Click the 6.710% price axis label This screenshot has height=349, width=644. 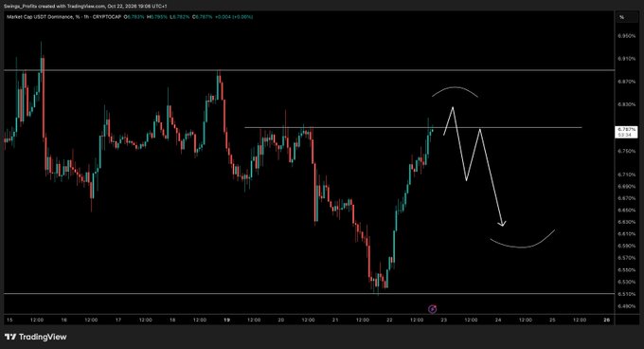tap(626, 174)
